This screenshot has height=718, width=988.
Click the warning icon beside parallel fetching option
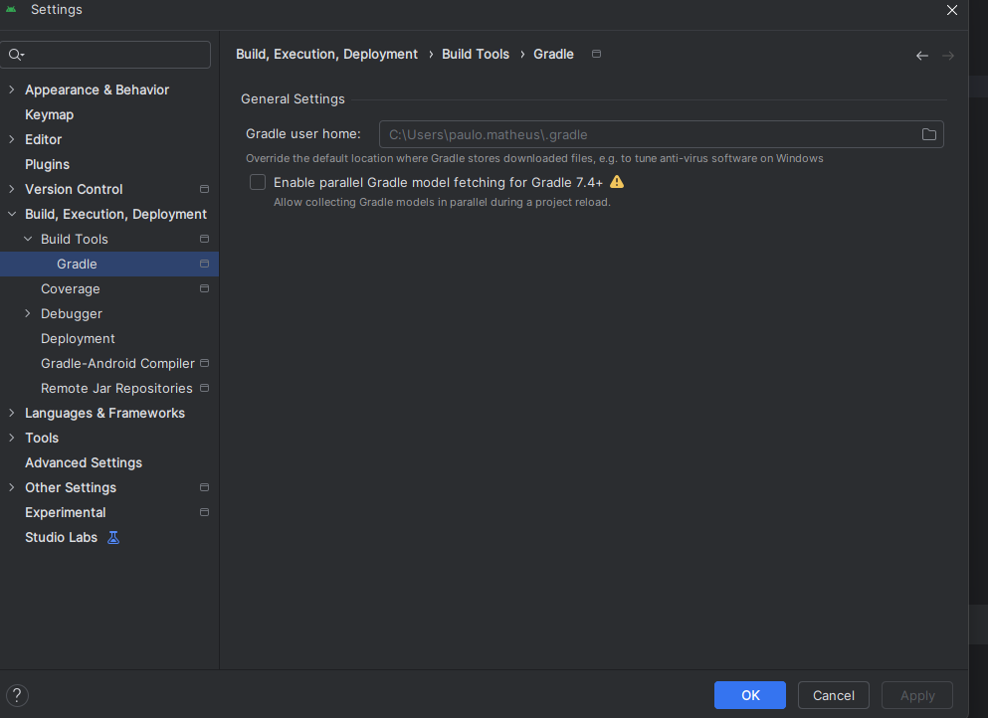click(617, 182)
